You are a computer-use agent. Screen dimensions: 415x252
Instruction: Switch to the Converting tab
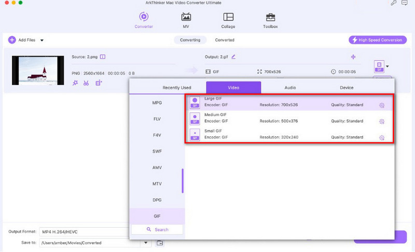click(x=190, y=40)
